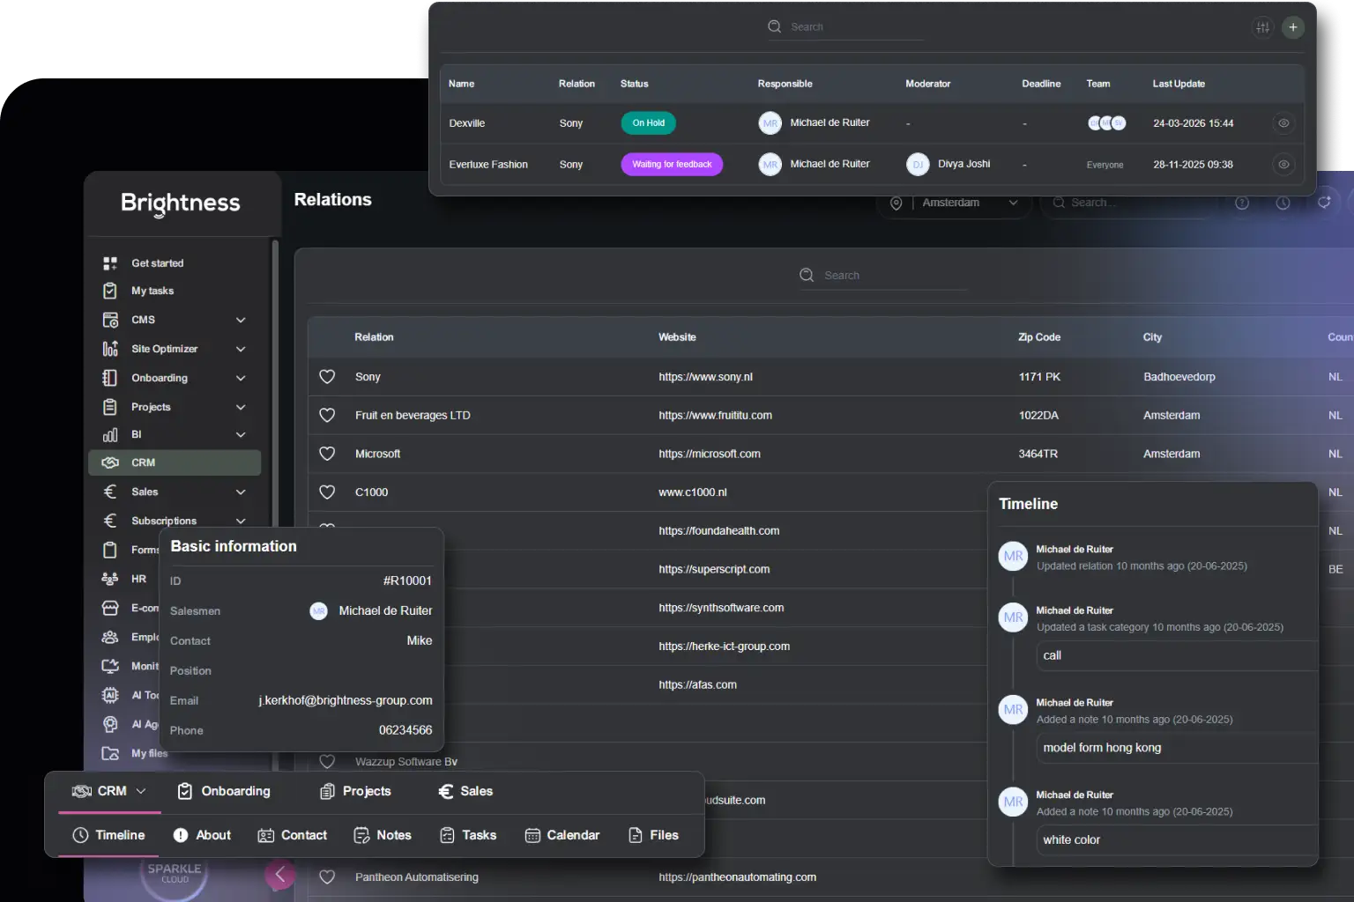The width and height of the screenshot is (1354, 902).
Task: Open Onboarding in the bottom navigation
Action: click(x=224, y=791)
